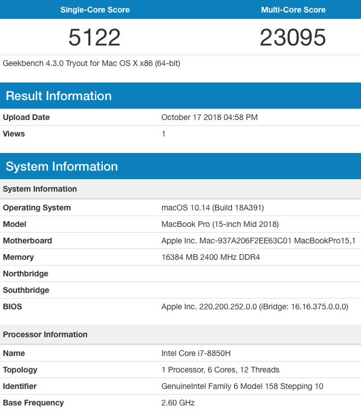Viewport: 361px width, 410px height.
Task: Click the BIOS row label
Action: pos(13,307)
